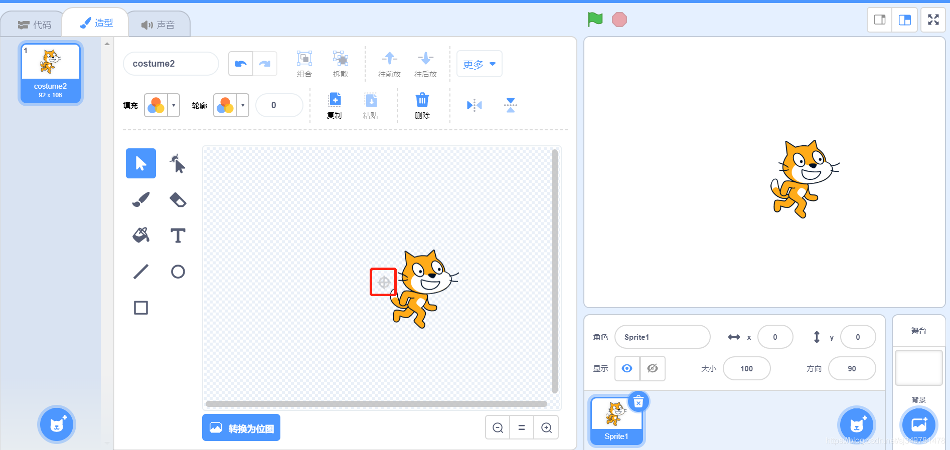The width and height of the screenshot is (950, 450).
Task: Hide the sprite with crossed-eye button
Action: pyautogui.click(x=653, y=368)
